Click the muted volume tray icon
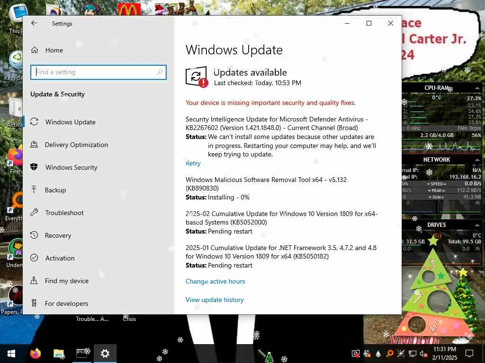Screen dimensions: 485x363 (423, 354)
